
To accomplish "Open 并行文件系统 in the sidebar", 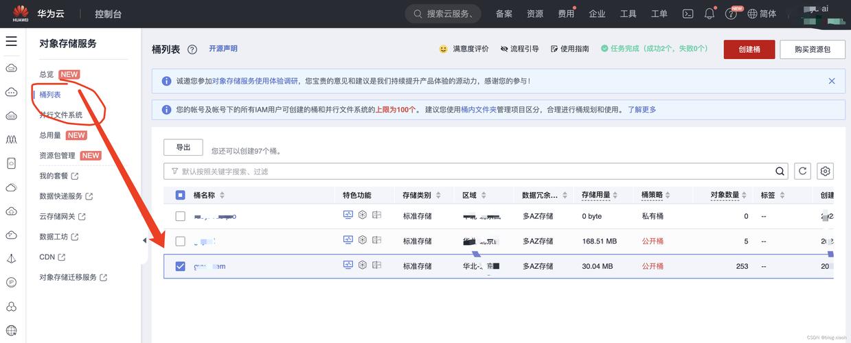I will tap(61, 115).
